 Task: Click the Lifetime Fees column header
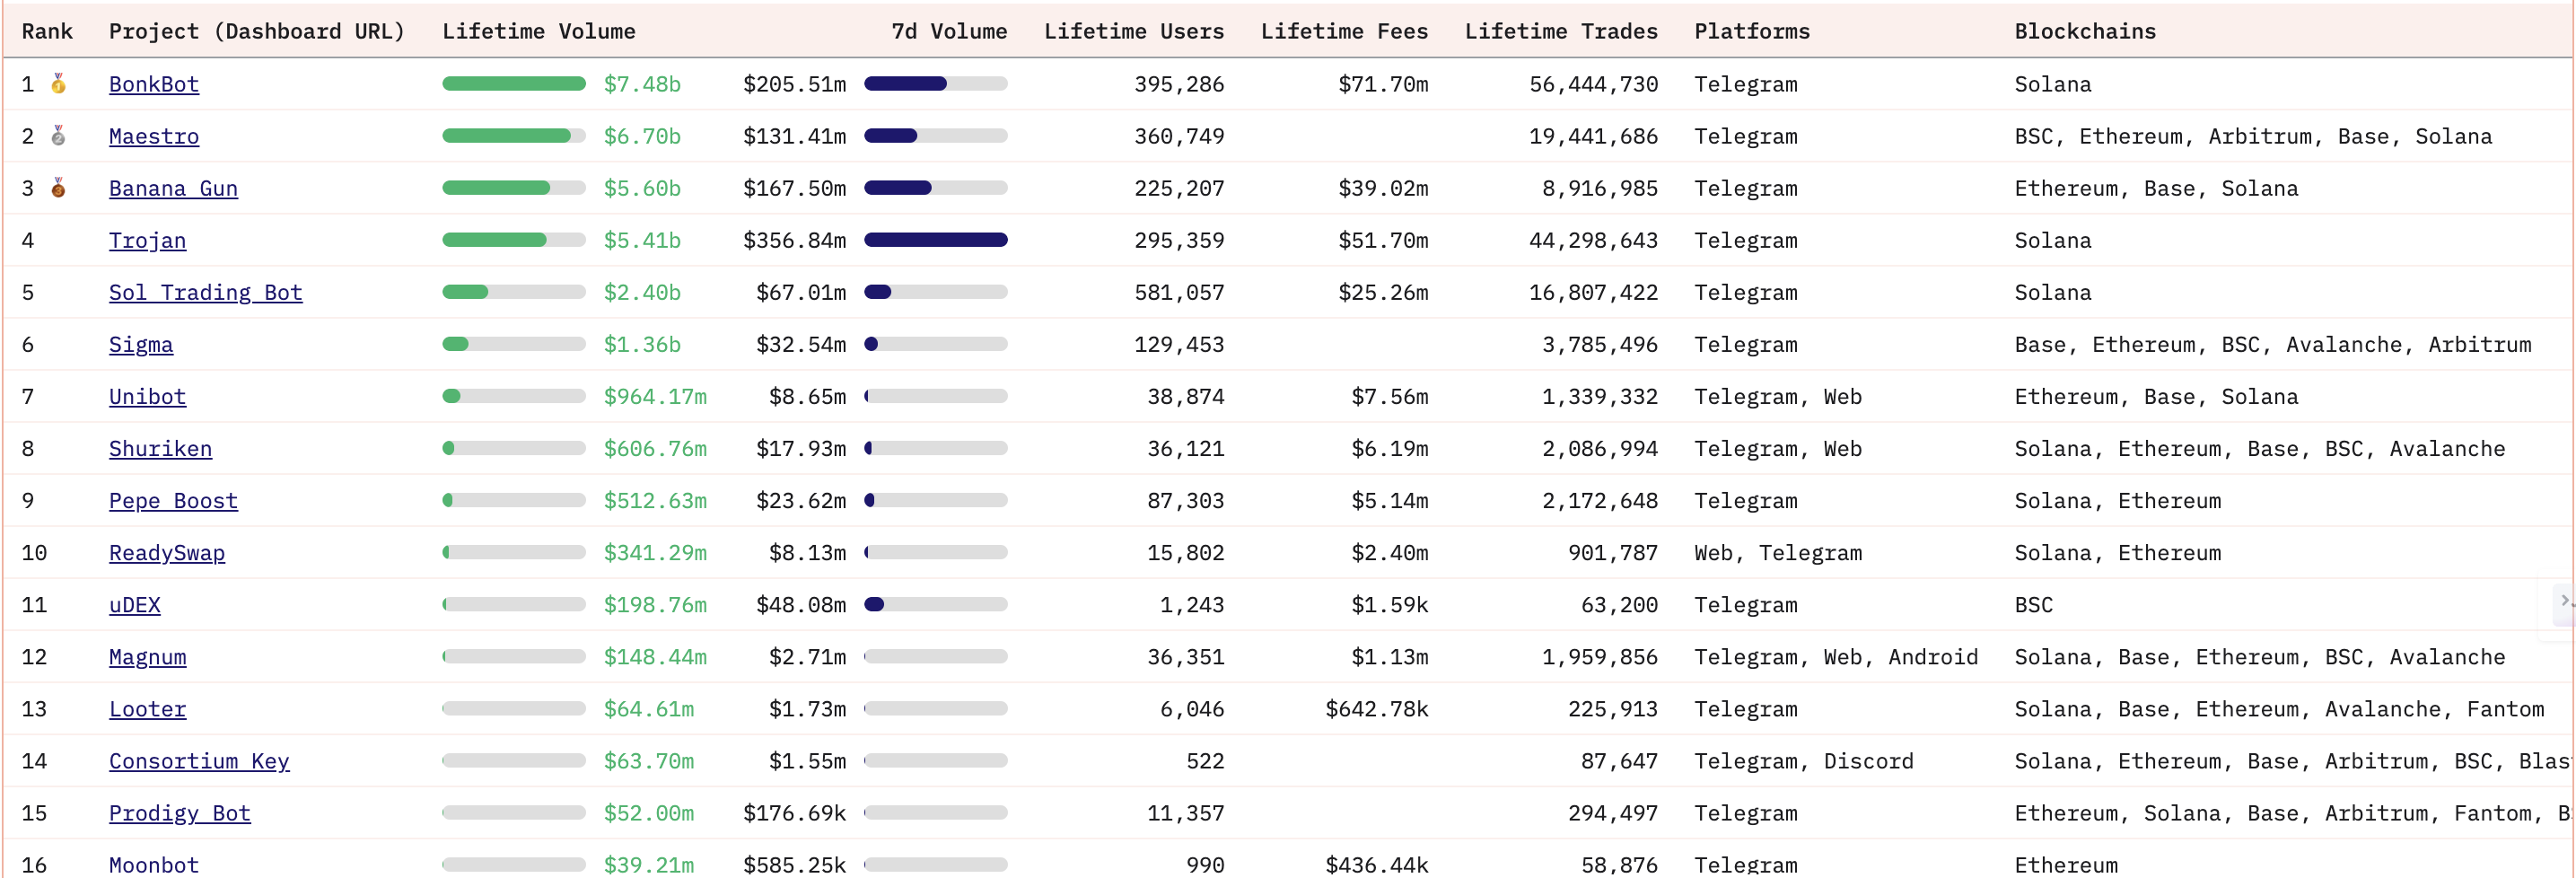point(1343,31)
